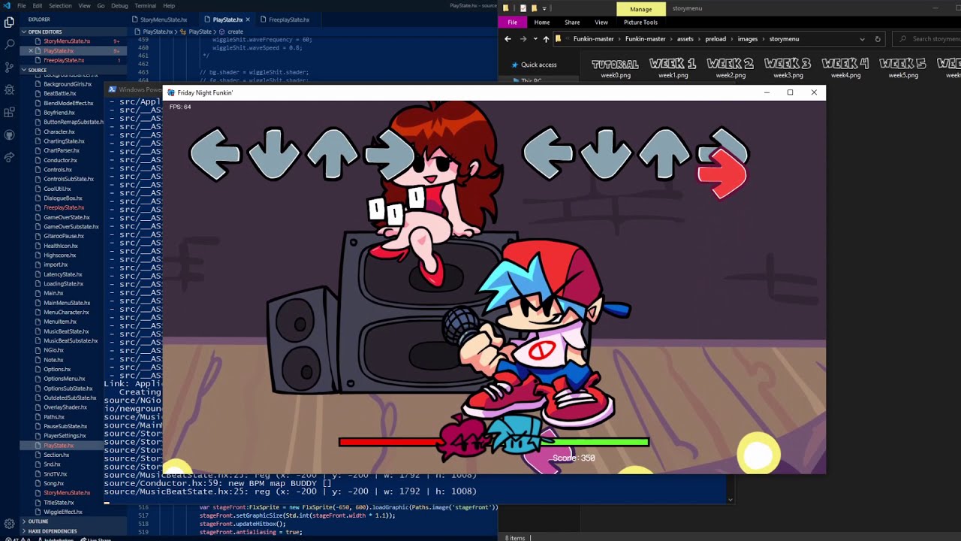Select week3.png file thumbnail
The image size is (961, 541).
point(788,68)
